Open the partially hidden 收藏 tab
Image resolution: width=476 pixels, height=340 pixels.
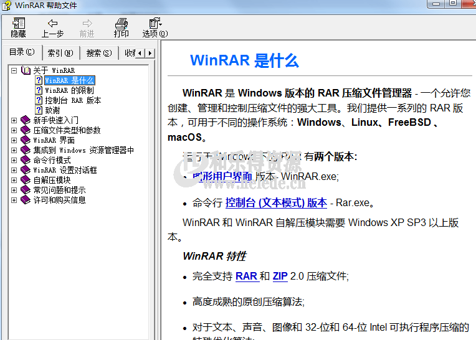(x=128, y=53)
